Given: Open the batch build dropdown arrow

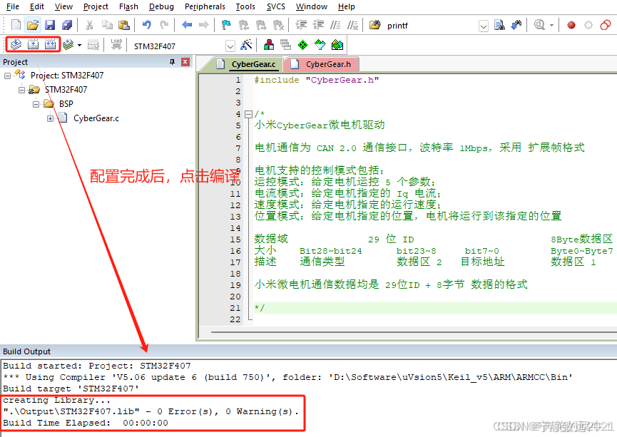Looking at the screenshot, I should pyautogui.click(x=79, y=45).
